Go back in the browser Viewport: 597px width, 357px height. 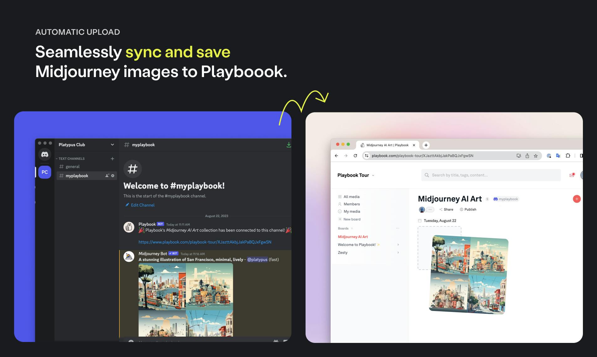[337, 156]
